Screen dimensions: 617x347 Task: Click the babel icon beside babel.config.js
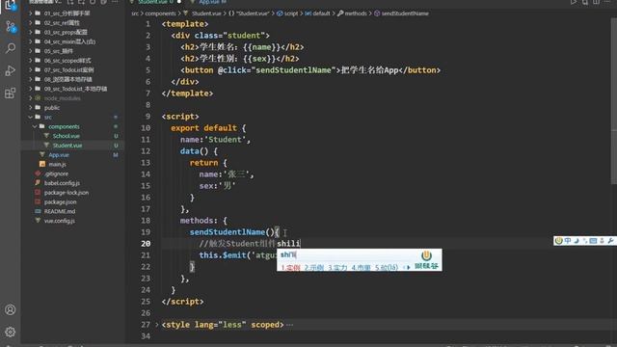tap(38, 183)
